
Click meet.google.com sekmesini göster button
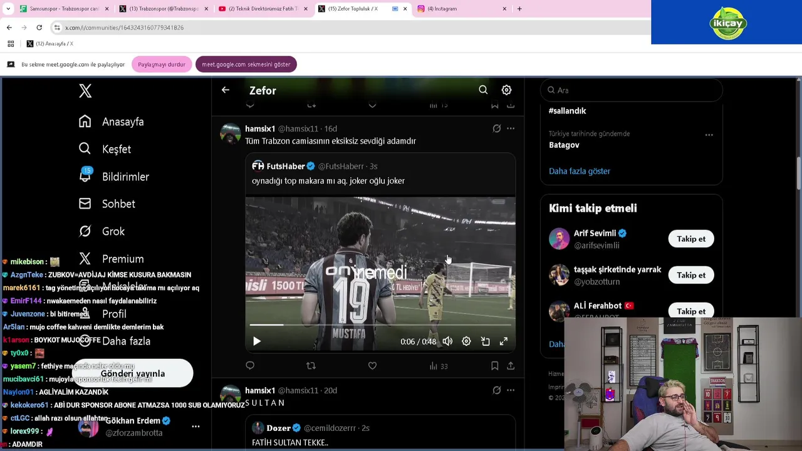pos(246,65)
